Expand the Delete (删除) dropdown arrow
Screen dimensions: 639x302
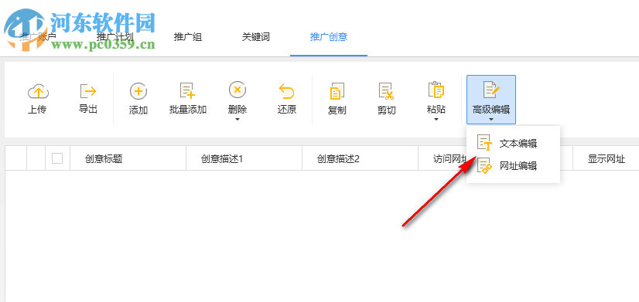coord(237,119)
